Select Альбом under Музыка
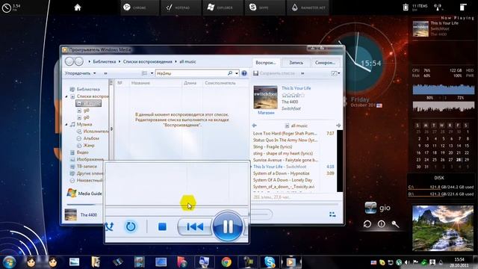Viewport: 478px width, 269px height. pyautogui.click(x=91, y=138)
